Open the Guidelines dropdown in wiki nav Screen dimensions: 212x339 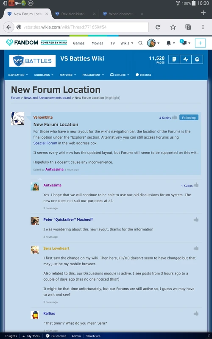[x=44, y=75]
